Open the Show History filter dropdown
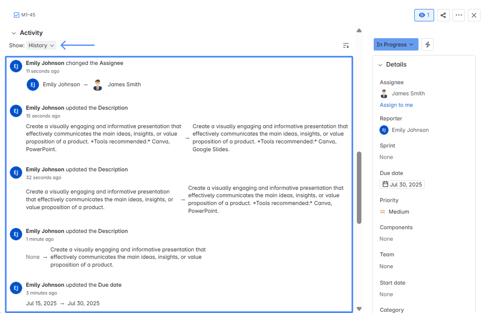This screenshot has width=485, height=313. (41, 45)
